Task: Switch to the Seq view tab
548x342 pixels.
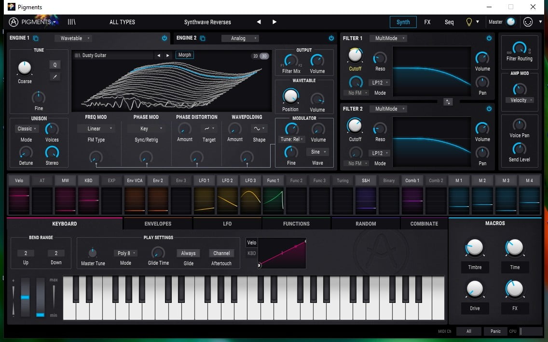Action: [449, 22]
